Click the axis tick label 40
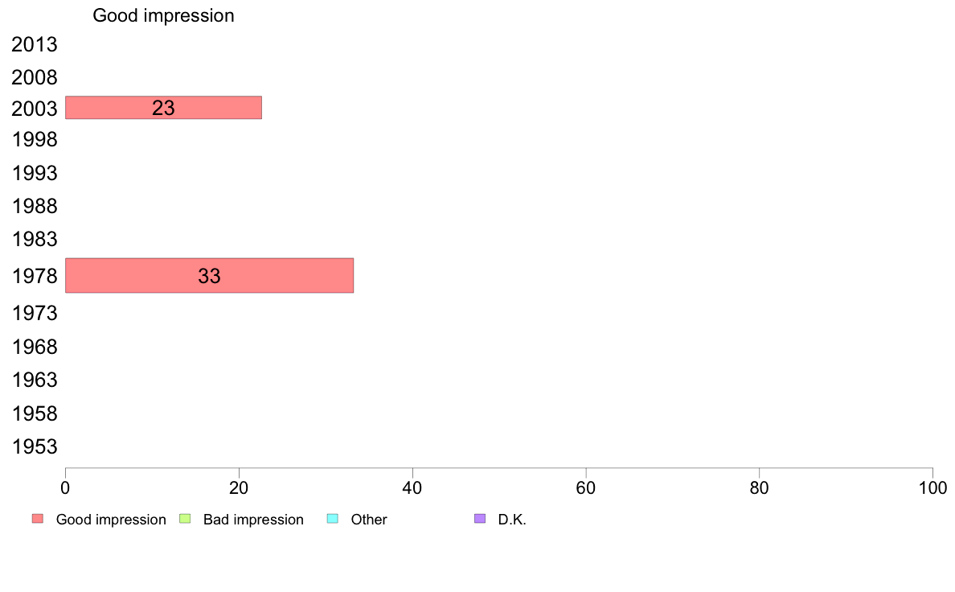 tap(412, 488)
